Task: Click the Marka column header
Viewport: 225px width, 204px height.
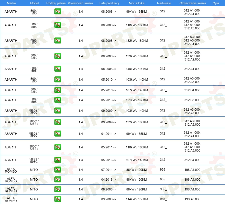Action: (x=11, y=3)
